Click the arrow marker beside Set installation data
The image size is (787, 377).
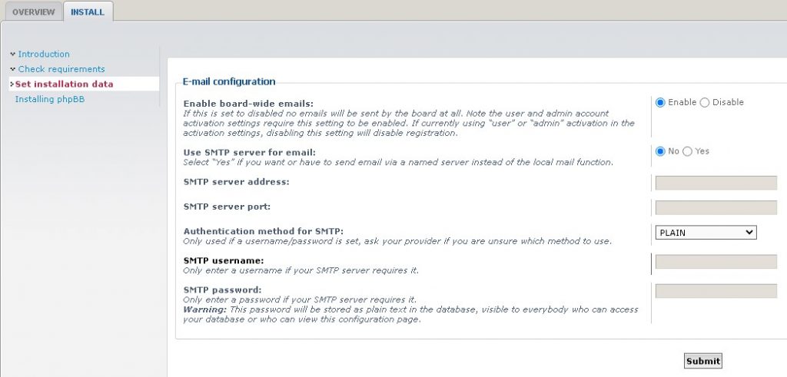click(x=12, y=84)
